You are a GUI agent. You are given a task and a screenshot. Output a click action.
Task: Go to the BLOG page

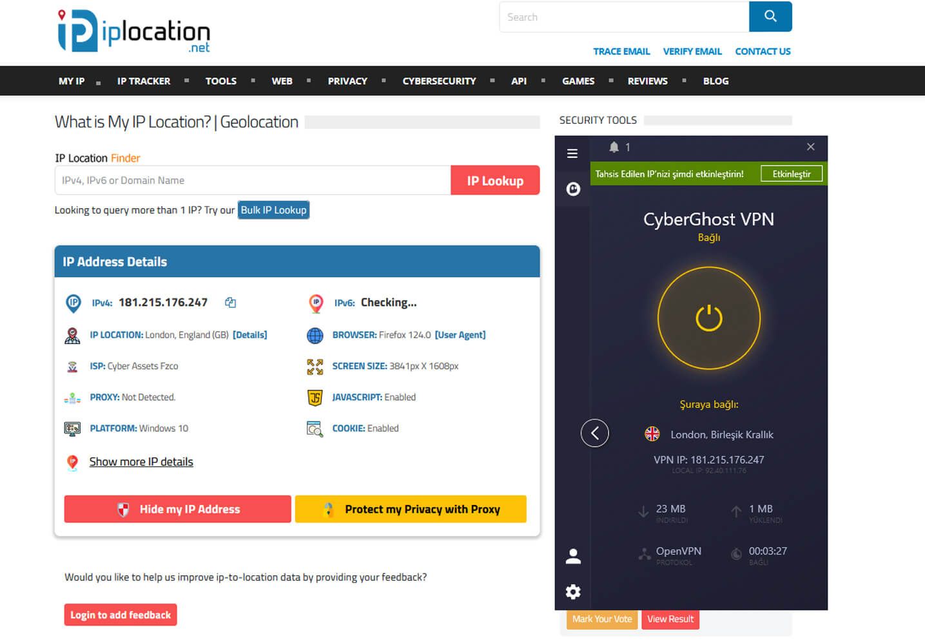716,81
